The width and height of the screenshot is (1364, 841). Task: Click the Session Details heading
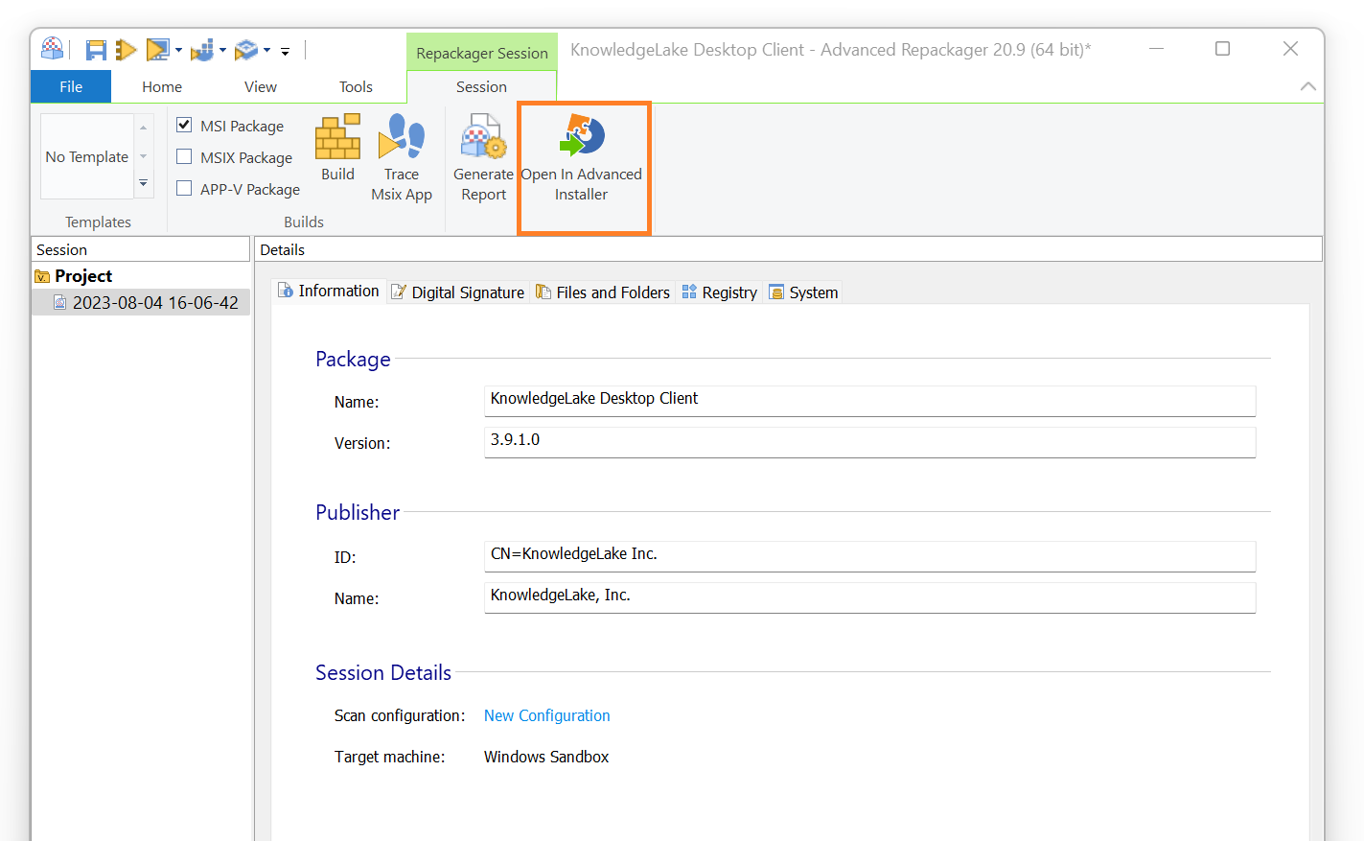click(x=383, y=672)
